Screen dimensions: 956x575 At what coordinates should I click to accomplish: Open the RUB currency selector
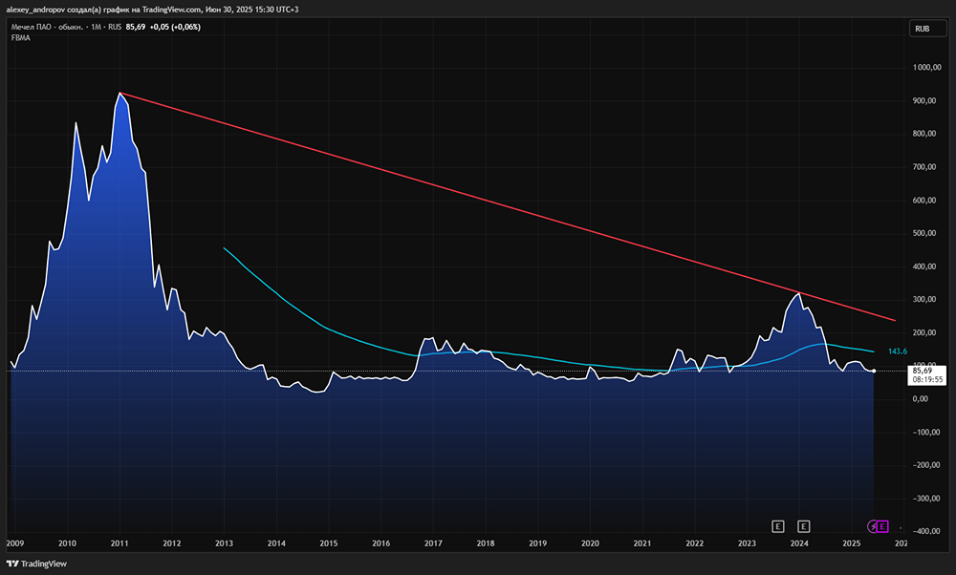tap(927, 29)
